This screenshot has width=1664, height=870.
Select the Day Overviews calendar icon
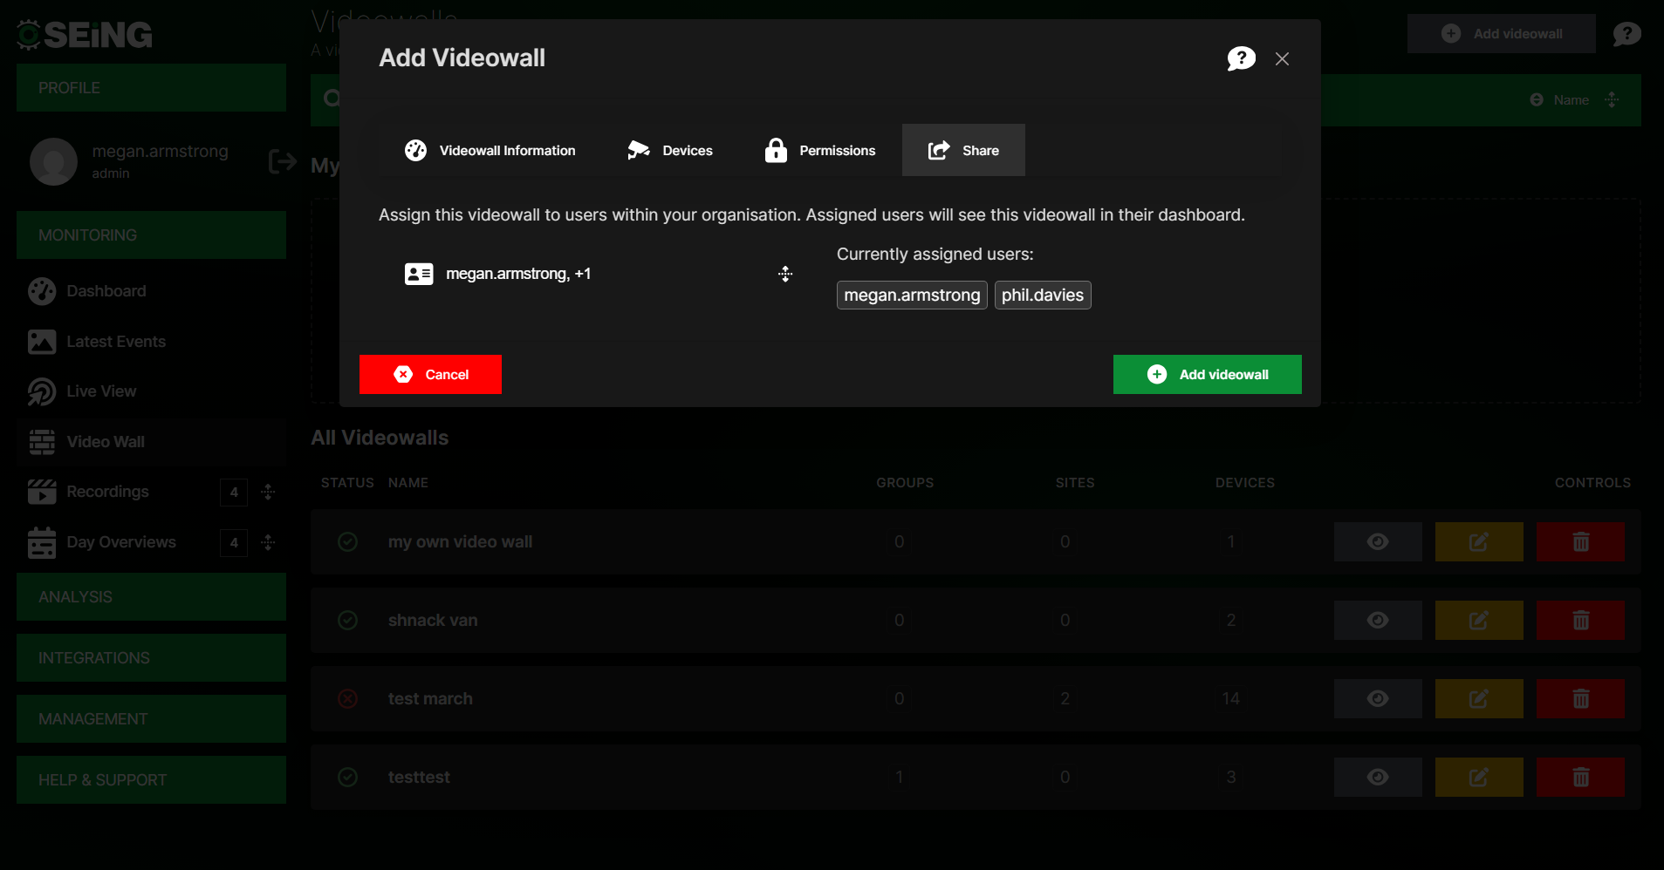(x=41, y=541)
